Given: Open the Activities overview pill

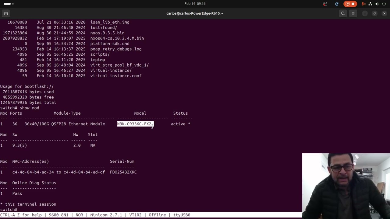Looking at the screenshot, I should point(9,4).
